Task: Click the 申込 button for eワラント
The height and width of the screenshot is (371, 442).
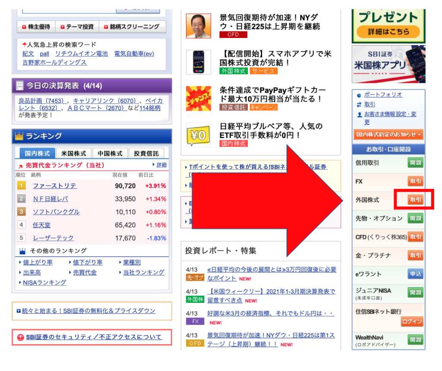Action: coord(416,274)
